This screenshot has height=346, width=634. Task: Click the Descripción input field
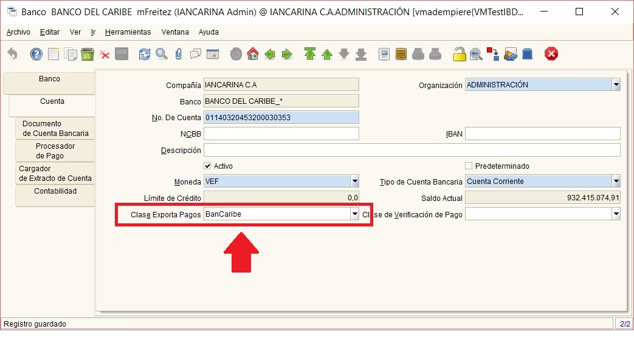412,150
